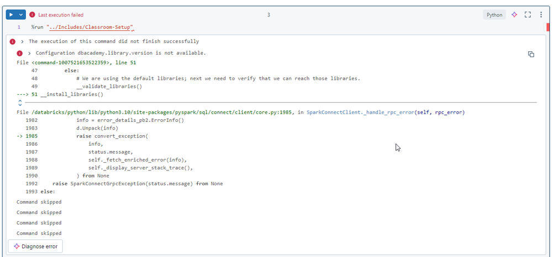Click the red error marker on the scrollbar
552x257 pixels.
click(548, 27)
